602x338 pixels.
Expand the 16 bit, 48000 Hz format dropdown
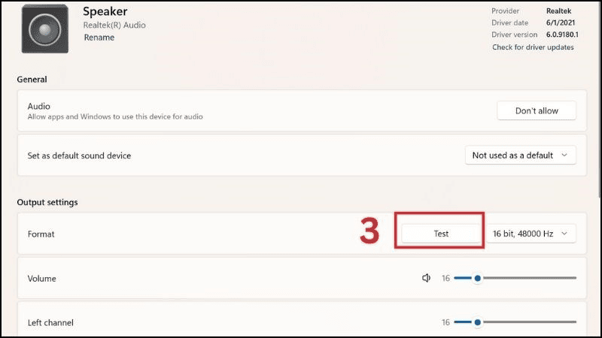(531, 234)
